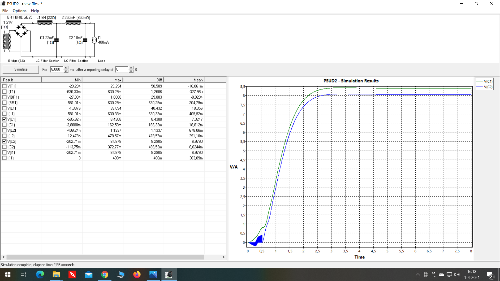500x281 pixels.
Task: Click the Result column header
Action: (21, 80)
